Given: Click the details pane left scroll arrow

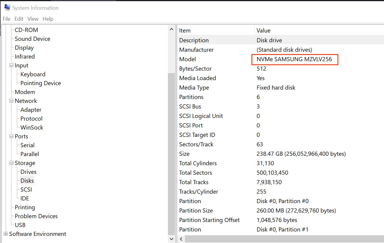Looking at the screenshot, I should pyautogui.click(x=182, y=239).
